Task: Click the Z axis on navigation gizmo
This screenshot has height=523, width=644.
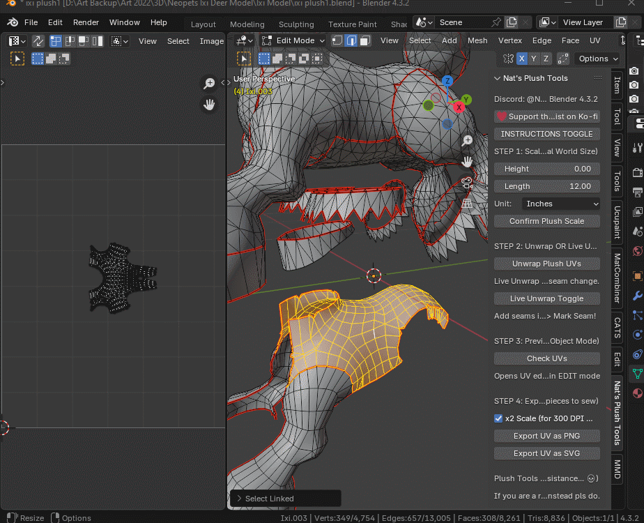Action: 447,81
